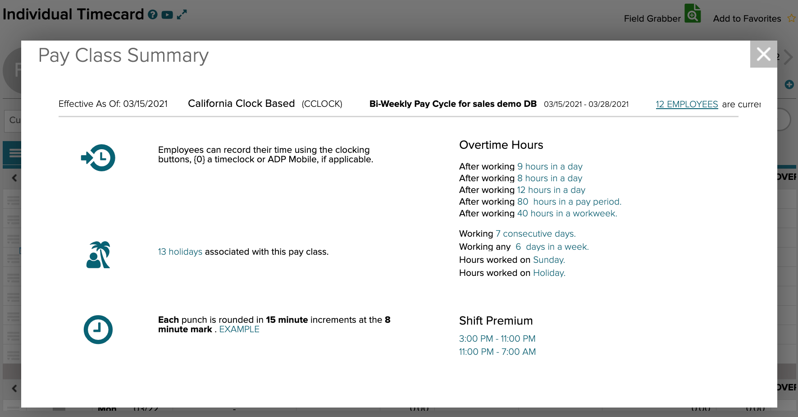The image size is (798, 417).
Task: Open the video tutorial icon
Action: tap(167, 15)
